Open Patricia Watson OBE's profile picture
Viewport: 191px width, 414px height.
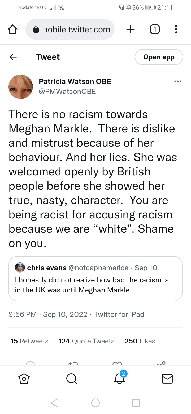[21, 87]
